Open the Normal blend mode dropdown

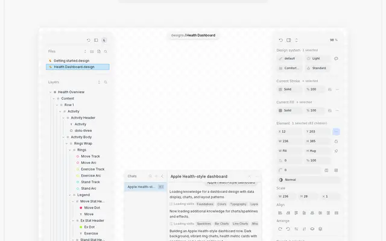308,180
